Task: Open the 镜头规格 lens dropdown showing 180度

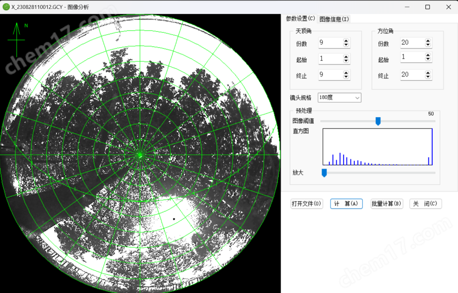Action: pyautogui.click(x=336, y=98)
